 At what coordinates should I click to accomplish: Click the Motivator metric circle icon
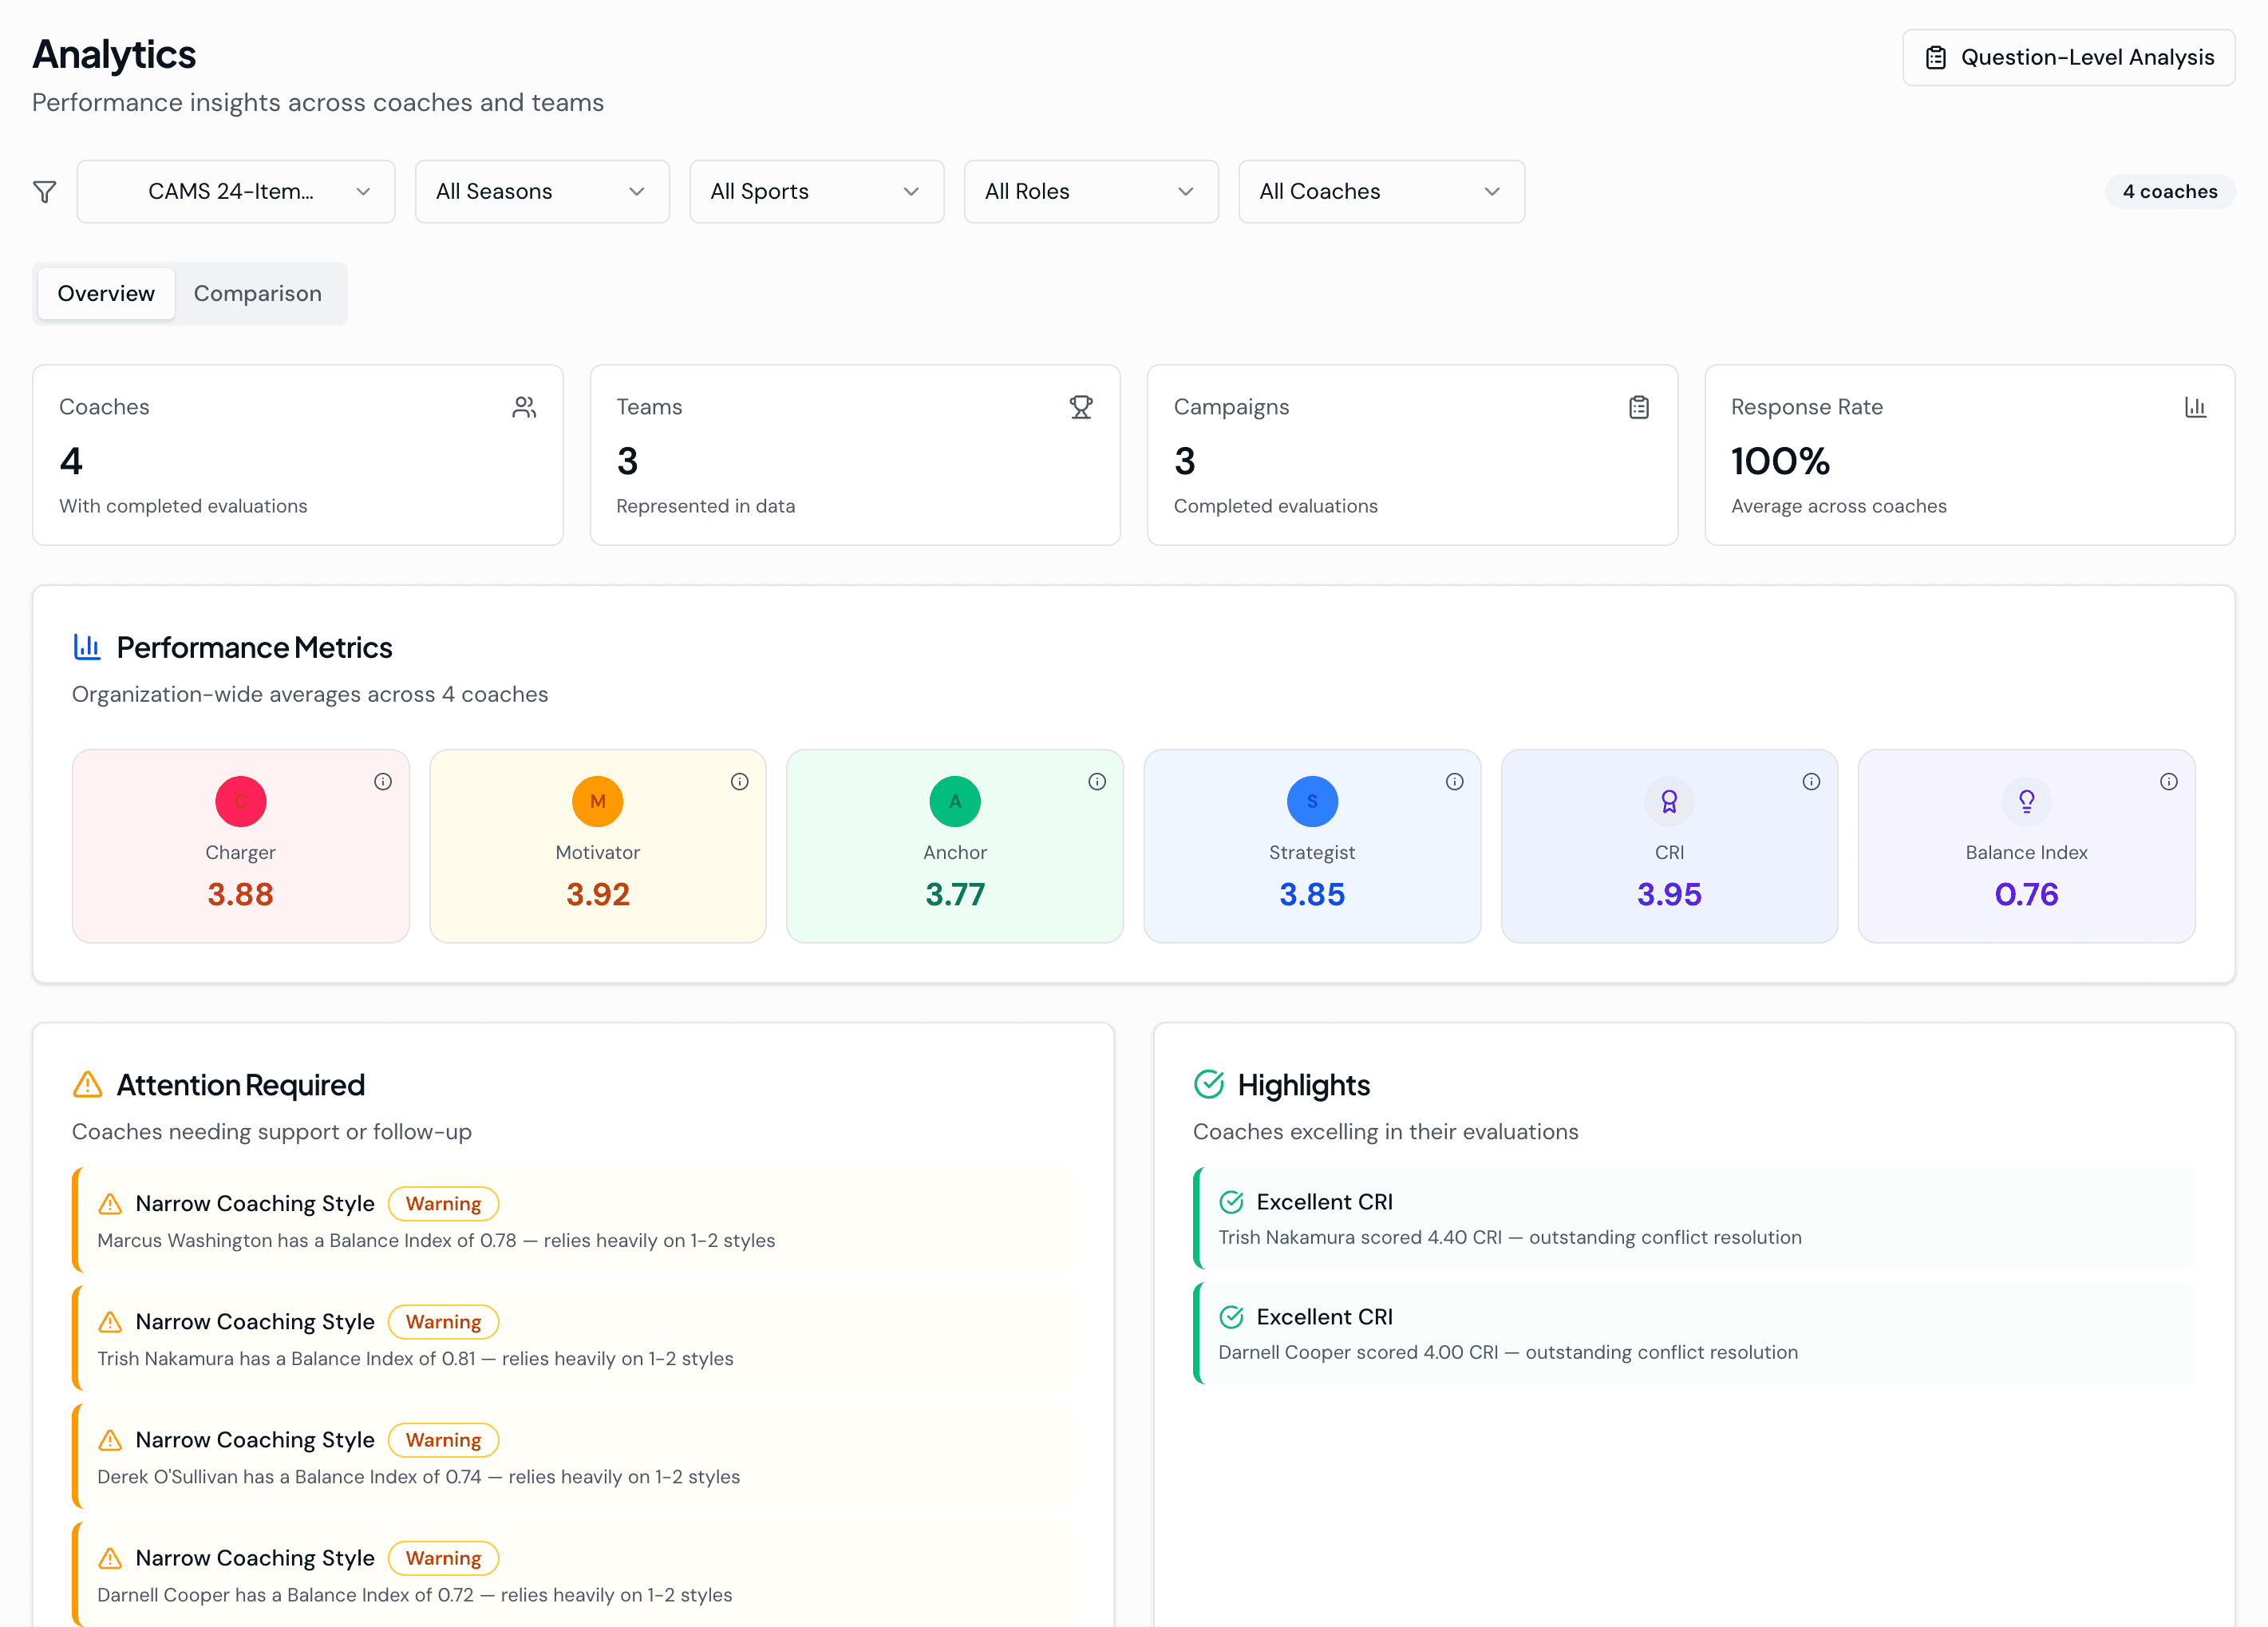point(597,801)
